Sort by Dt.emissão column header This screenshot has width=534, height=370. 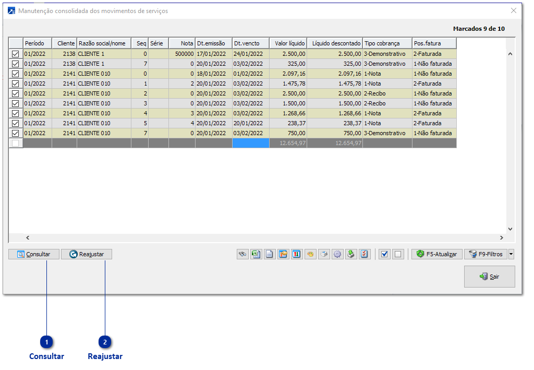tap(214, 43)
